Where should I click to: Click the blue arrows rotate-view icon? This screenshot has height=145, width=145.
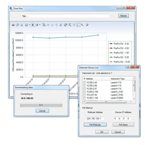click(x=44, y=25)
